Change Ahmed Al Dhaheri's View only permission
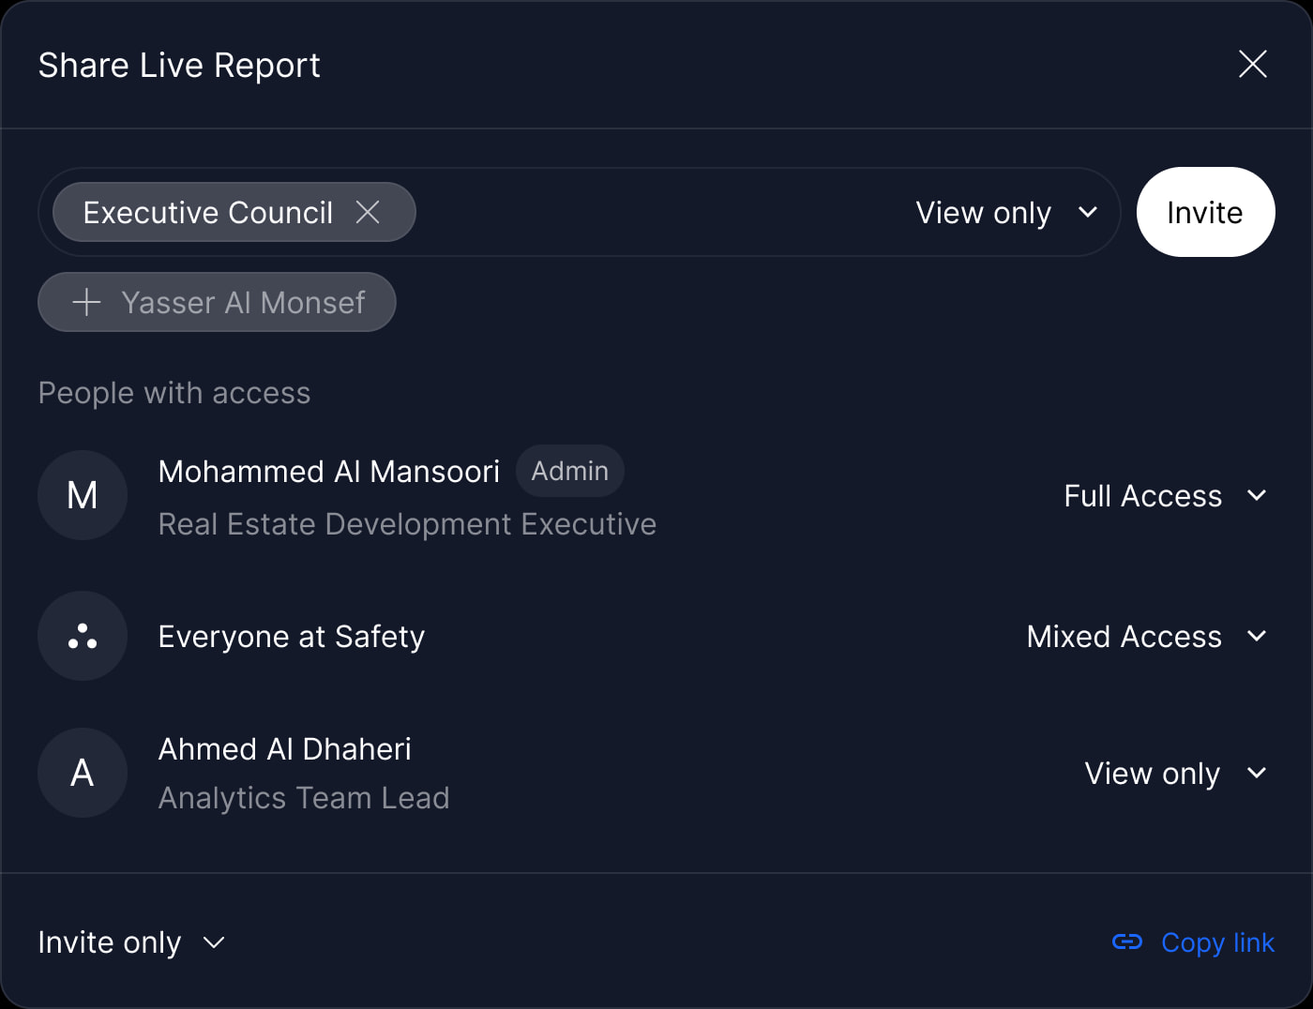1313x1009 pixels. tap(1176, 773)
